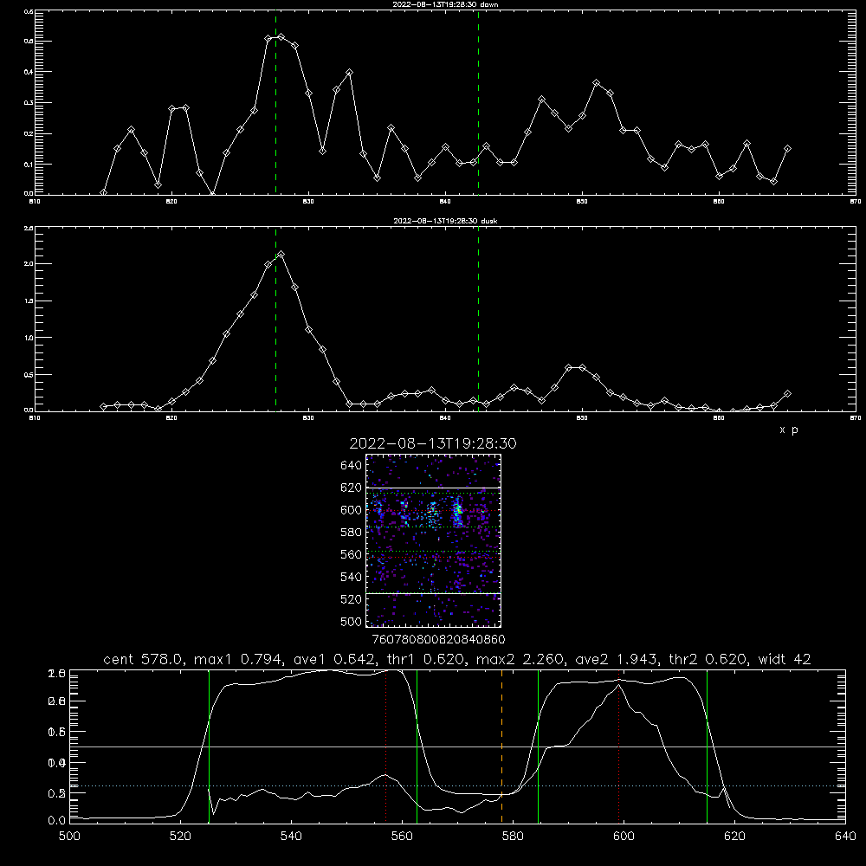Click the '540' tick label on bottom plot x-axis
Viewport: 866px width, 866px height.
pyautogui.click(x=291, y=837)
